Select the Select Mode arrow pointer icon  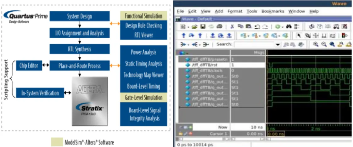pyautogui.click(x=299, y=35)
